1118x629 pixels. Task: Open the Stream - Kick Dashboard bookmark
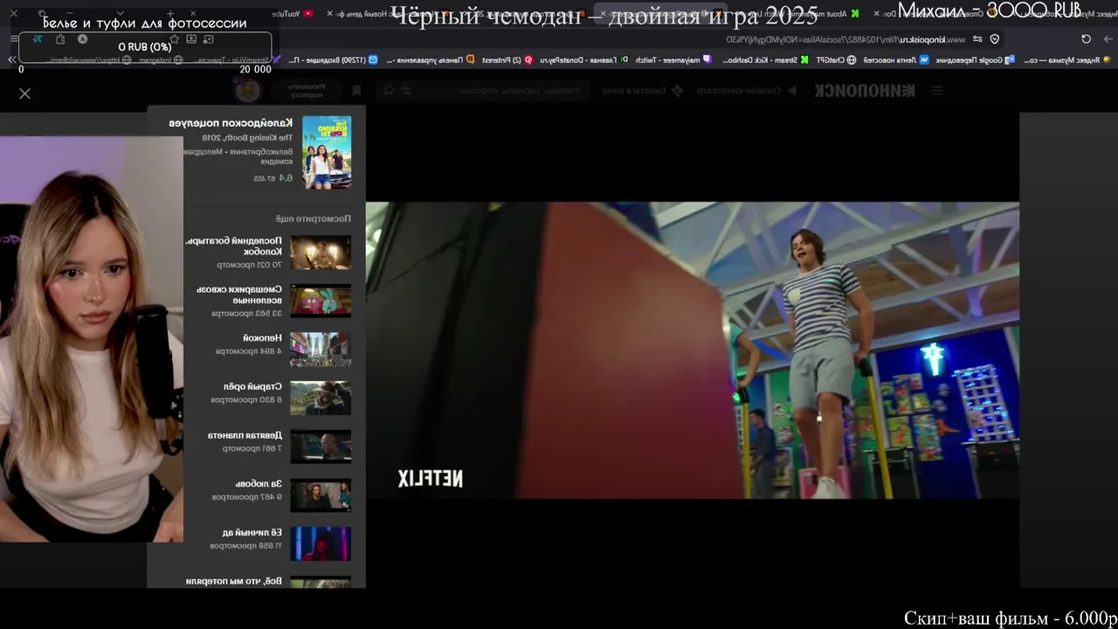[765, 60]
